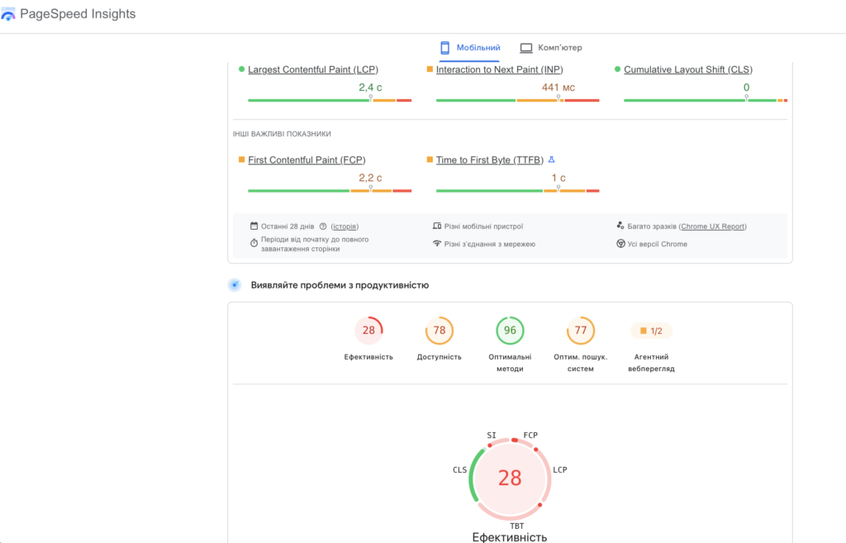The width and height of the screenshot is (846, 543).
Task: Click the laptop icon beside Комп'ютер
Action: (x=526, y=48)
